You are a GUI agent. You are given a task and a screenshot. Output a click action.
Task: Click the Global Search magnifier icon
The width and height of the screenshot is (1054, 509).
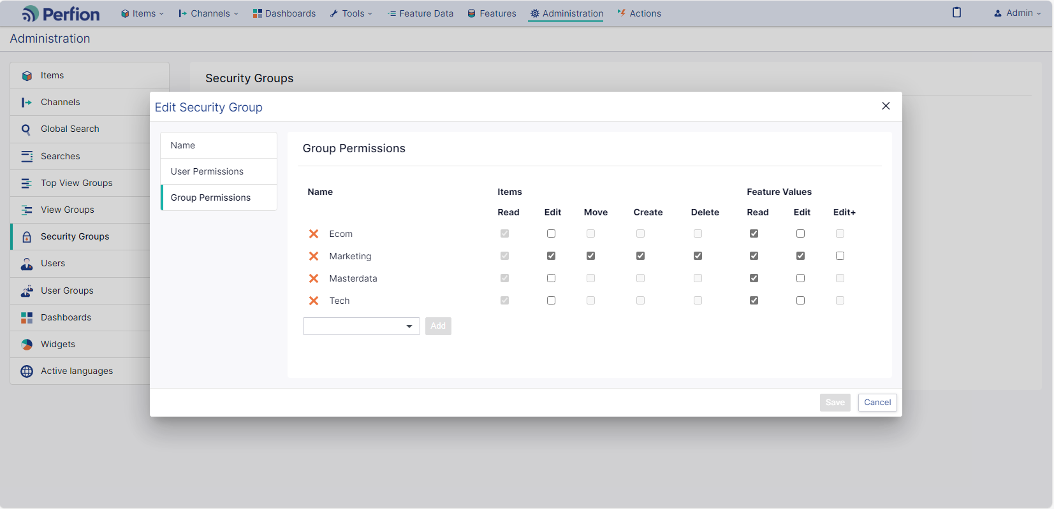(x=27, y=129)
